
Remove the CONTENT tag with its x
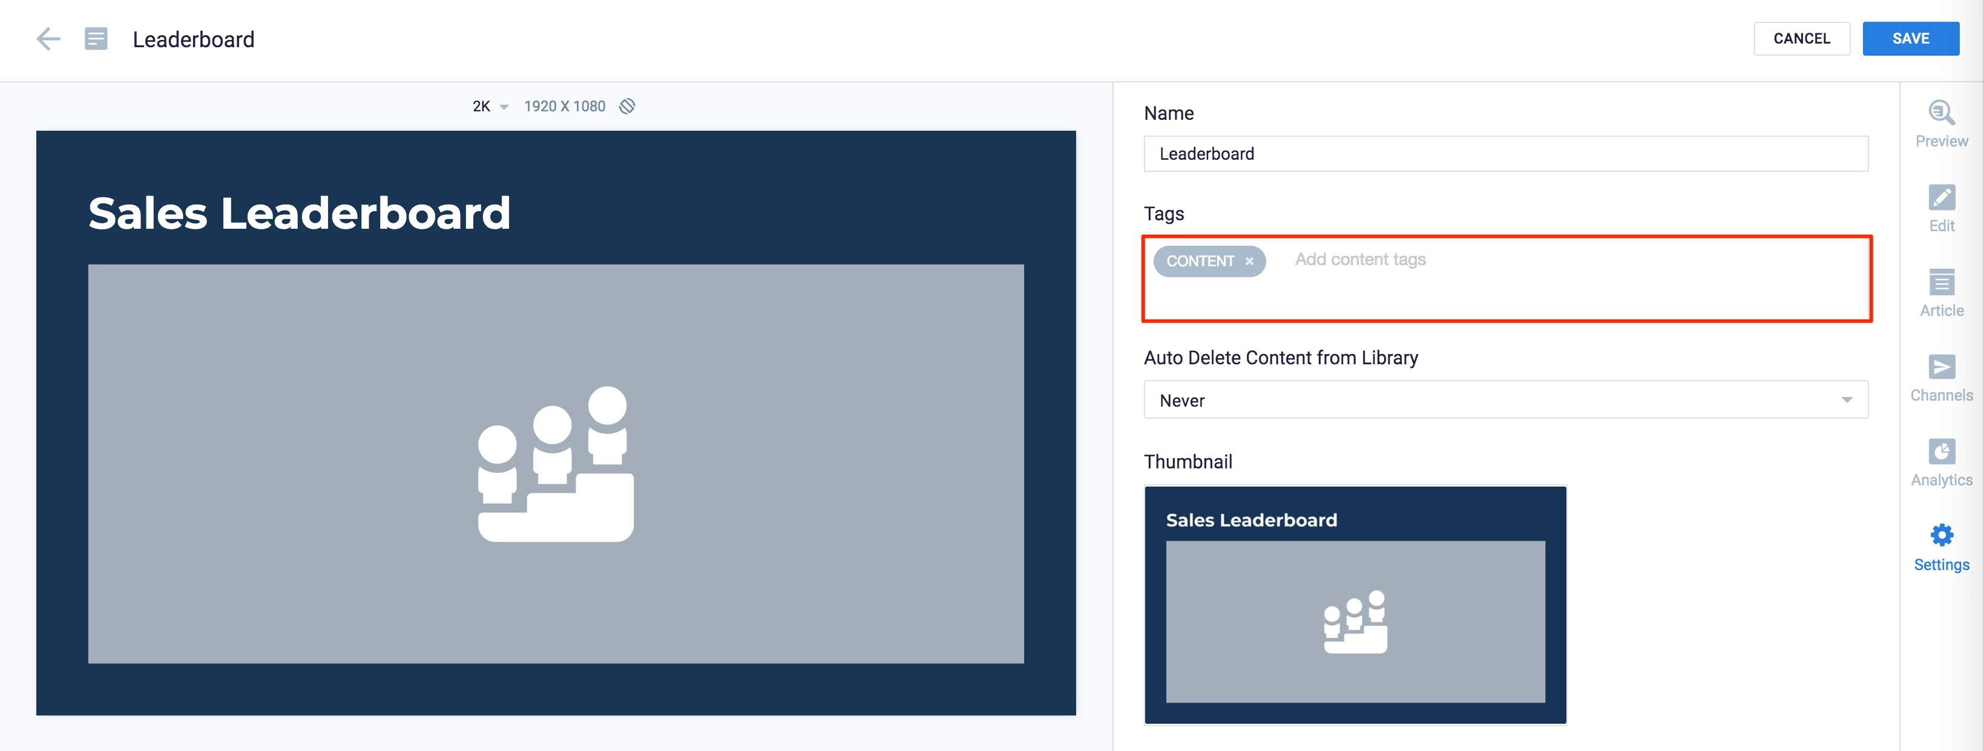point(1249,262)
